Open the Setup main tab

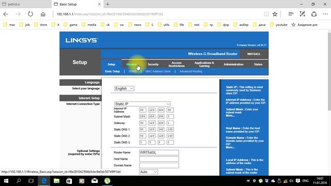click(111, 64)
